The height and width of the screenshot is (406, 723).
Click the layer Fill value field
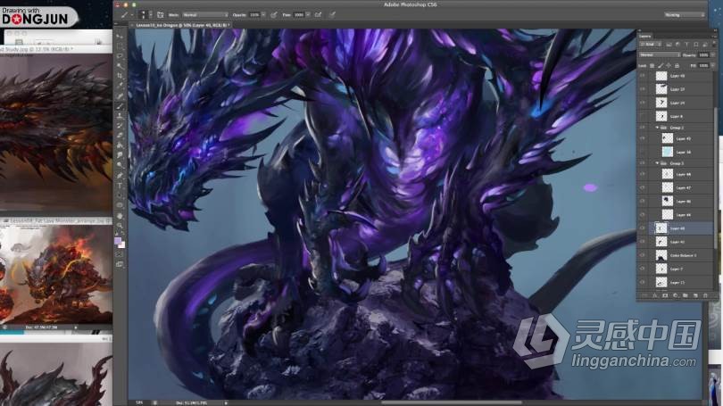(x=703, y=66)
